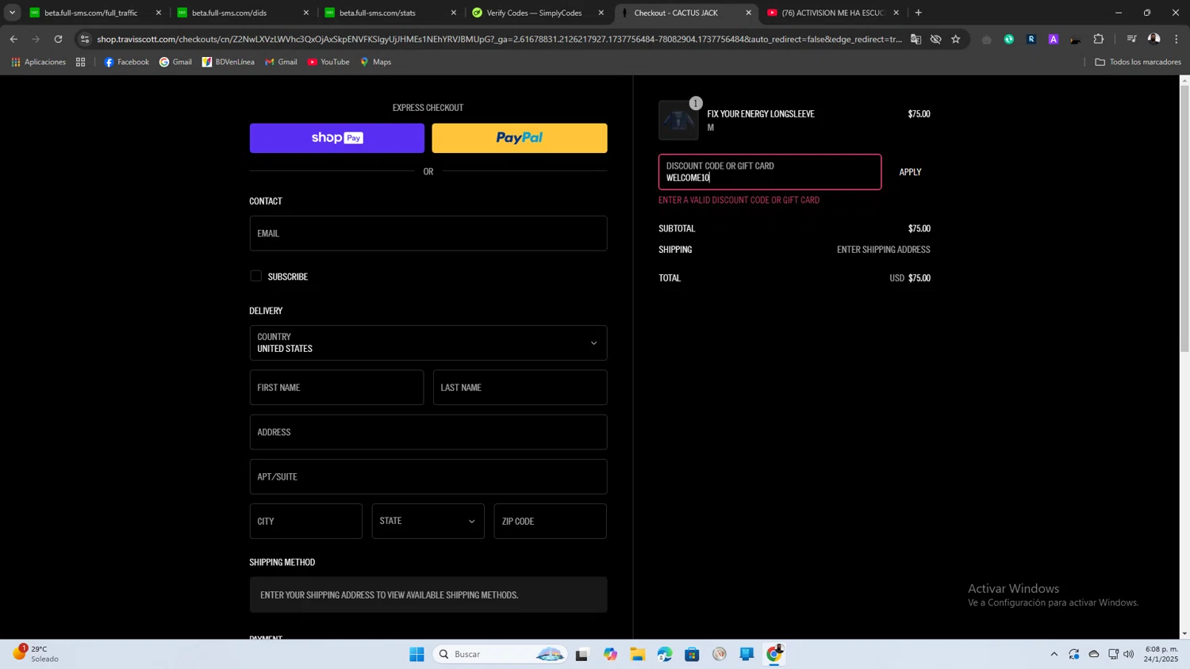Screen dimensions: 1190x669
Task: Open the Chrome profile avatar
Action: (x=1154, y=39)
